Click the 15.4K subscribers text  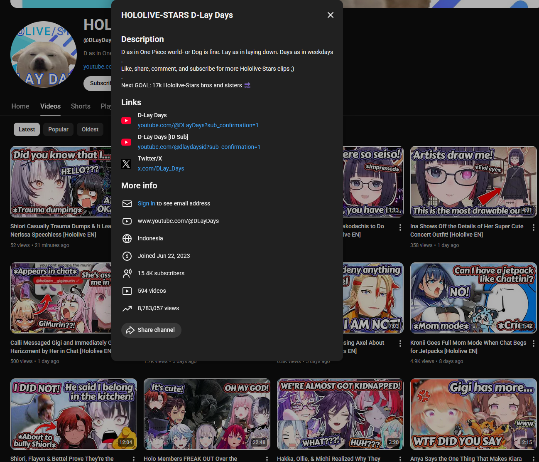[x=161, y=273]
